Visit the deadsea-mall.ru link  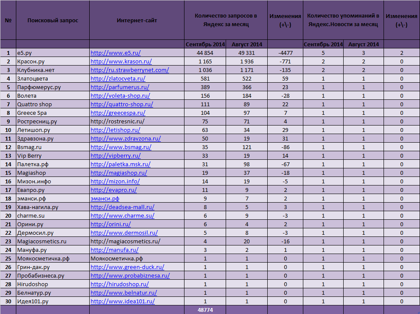click(x=122, y=207)
